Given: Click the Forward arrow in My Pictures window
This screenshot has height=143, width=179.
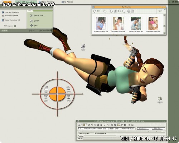Looking at the screenshot, I should pos(105,11).
